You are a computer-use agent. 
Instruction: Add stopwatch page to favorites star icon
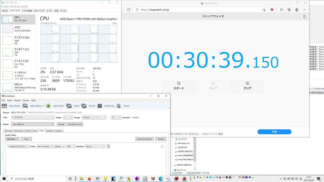click(264, 9)
